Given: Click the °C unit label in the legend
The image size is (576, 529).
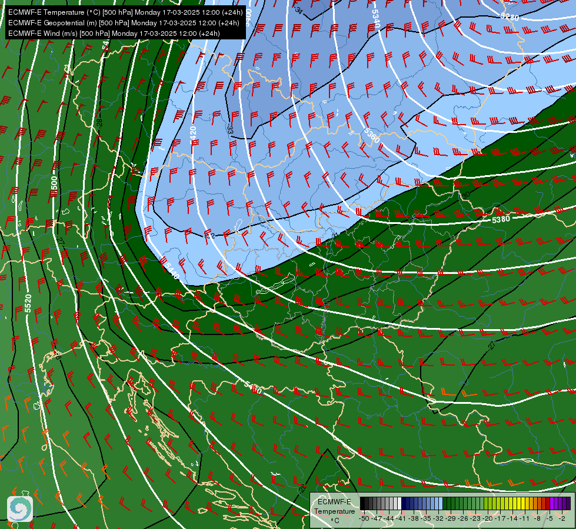Looking at the screenshot, I should [335, 521].
